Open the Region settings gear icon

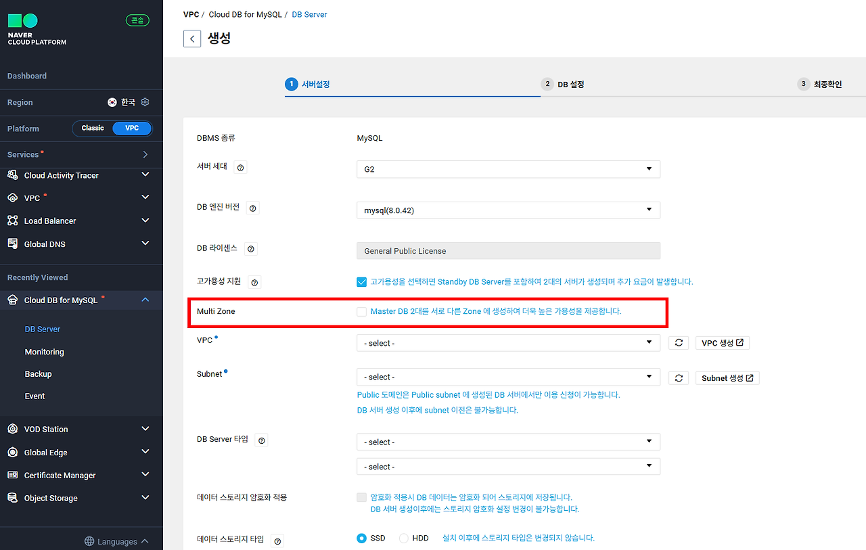click(x=145, y=102)
